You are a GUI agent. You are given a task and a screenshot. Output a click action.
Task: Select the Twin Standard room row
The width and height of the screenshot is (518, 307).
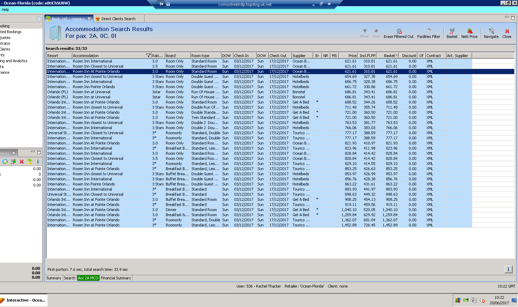click(x=280, y=117)
